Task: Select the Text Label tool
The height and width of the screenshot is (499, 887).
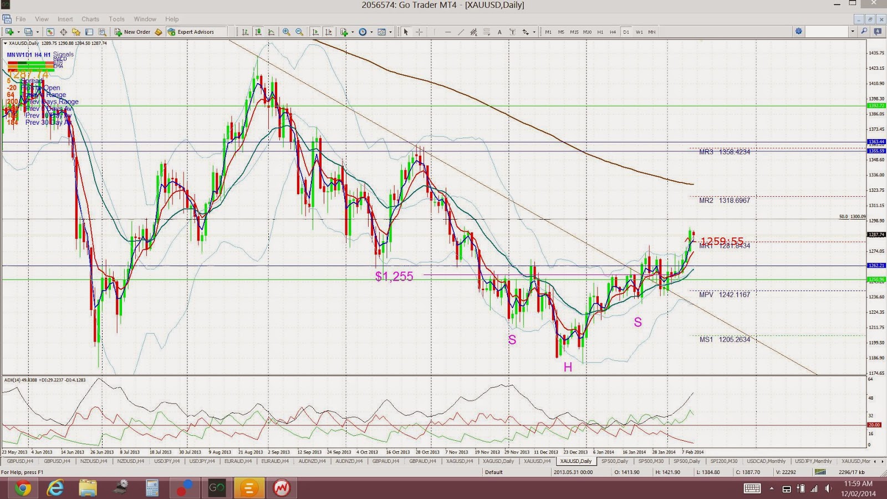Action: point(512,32)
